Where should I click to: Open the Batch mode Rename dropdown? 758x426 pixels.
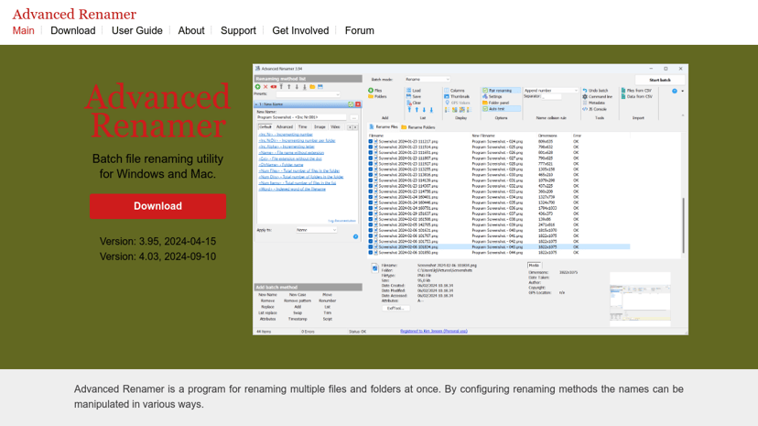(x=428, y=80)
